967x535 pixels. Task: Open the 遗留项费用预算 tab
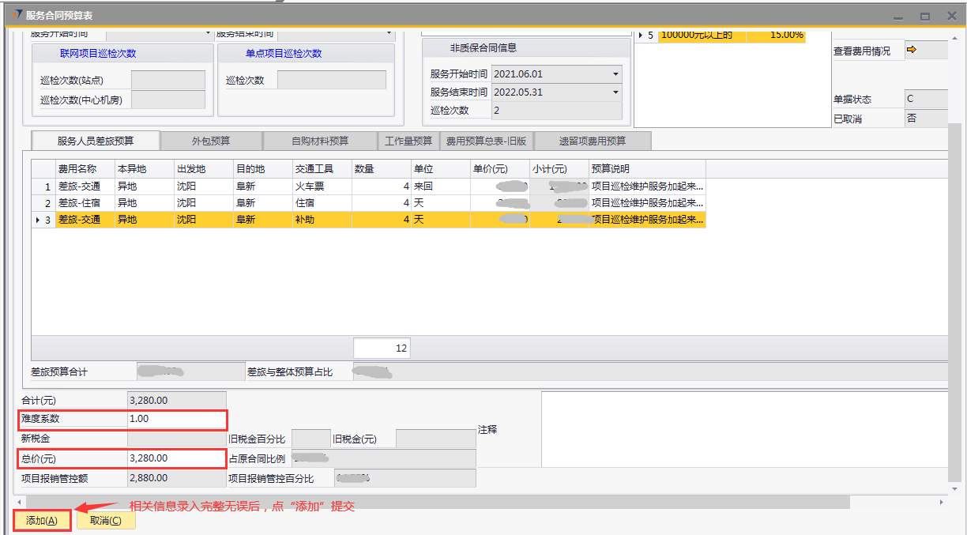coord(592,141)
